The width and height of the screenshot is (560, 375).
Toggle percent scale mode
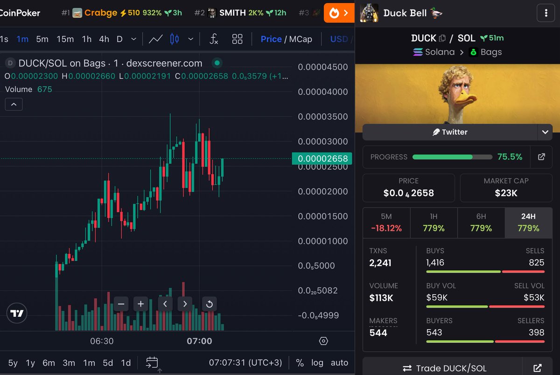pos(300,362)
